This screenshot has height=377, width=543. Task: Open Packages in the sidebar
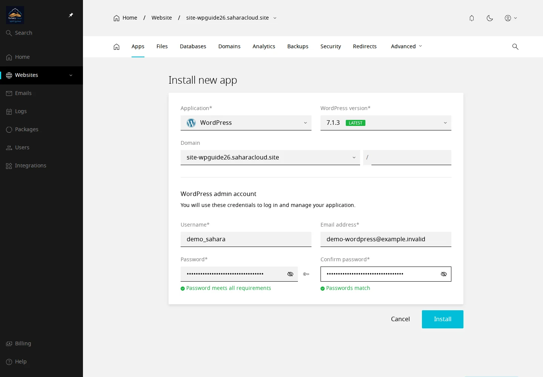(x=41, y=129)
